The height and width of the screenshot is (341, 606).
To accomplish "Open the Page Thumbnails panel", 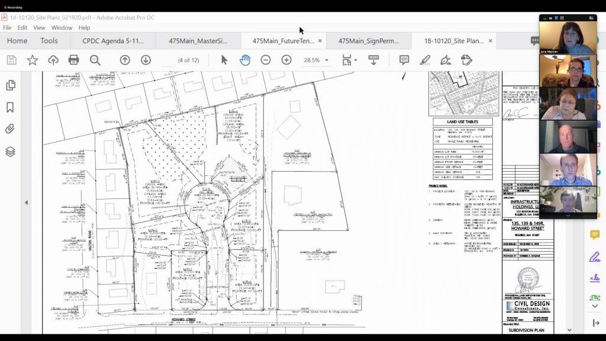I will (11, 85).
